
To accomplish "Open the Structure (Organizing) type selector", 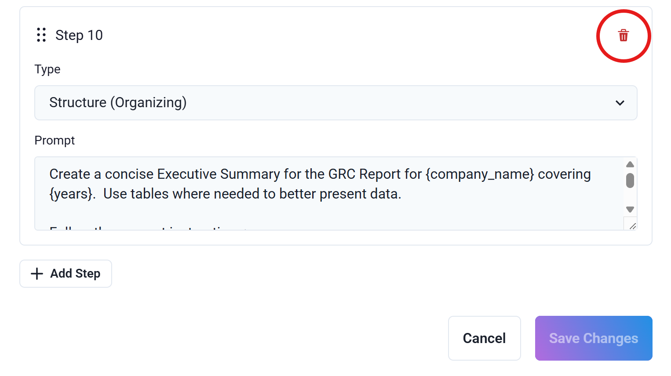I will (336, 103).
